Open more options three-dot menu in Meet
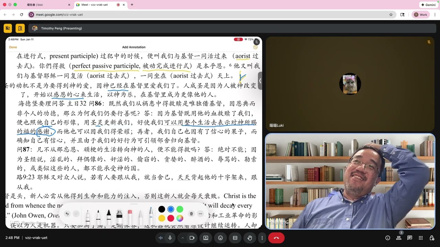Screen dimensions: 440x247 (x=262, y=238)
